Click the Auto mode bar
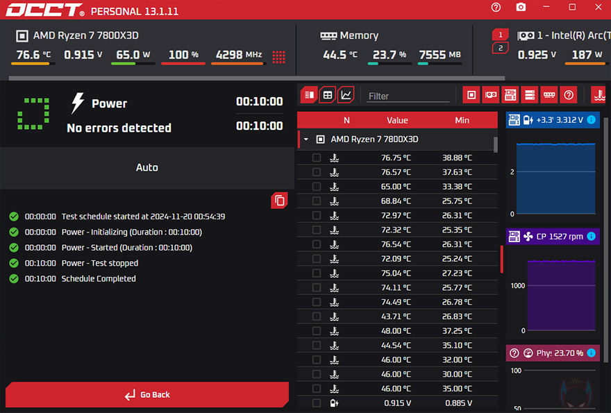 tap(147, 167)
